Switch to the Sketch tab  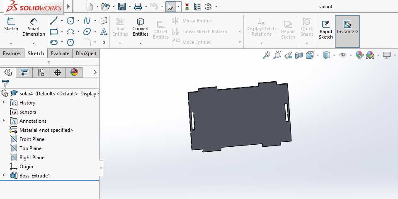(x=36, y=53)
